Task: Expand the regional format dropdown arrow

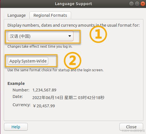Action: tap(70, 36)
